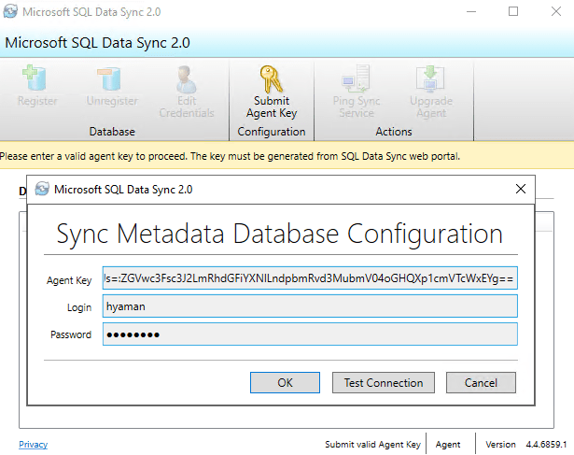Open Edit Credentials in the ribbon
This screenshot has height=455, width=574.
187,92
